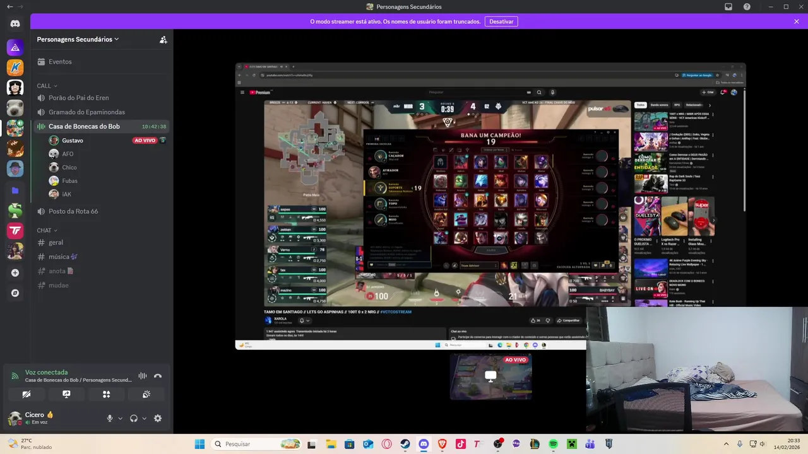
Task: Click Gustavo's AO VIVO badge
Action: tap(145, 141)
